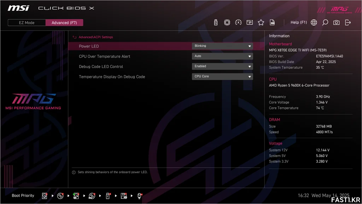Select the floppy disk boot device icon
Viewport: 362px width, 204px height.
click(x=124, y=196)
